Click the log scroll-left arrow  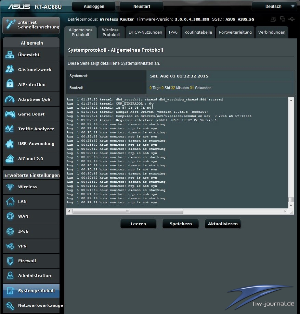pyautogui.click(x=69, y=211)
